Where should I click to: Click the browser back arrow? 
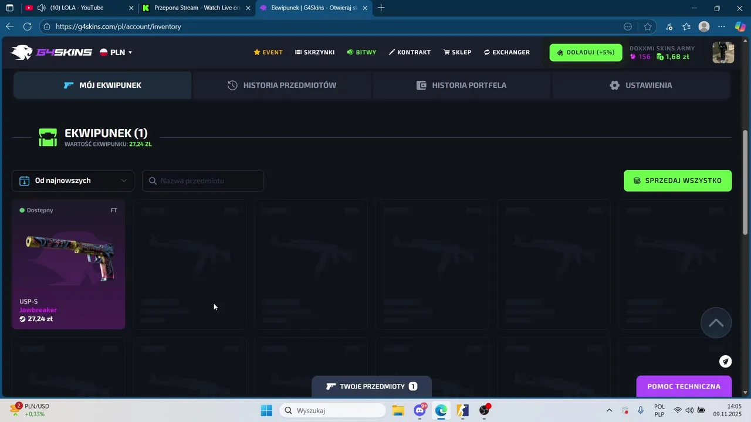point(9,26)
